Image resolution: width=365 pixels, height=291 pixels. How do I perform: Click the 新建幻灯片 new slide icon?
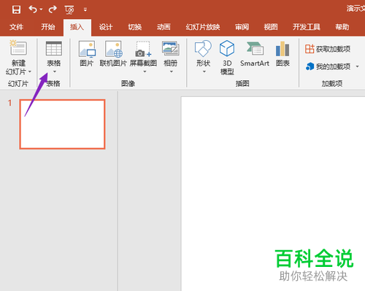(x=18, y=47)
